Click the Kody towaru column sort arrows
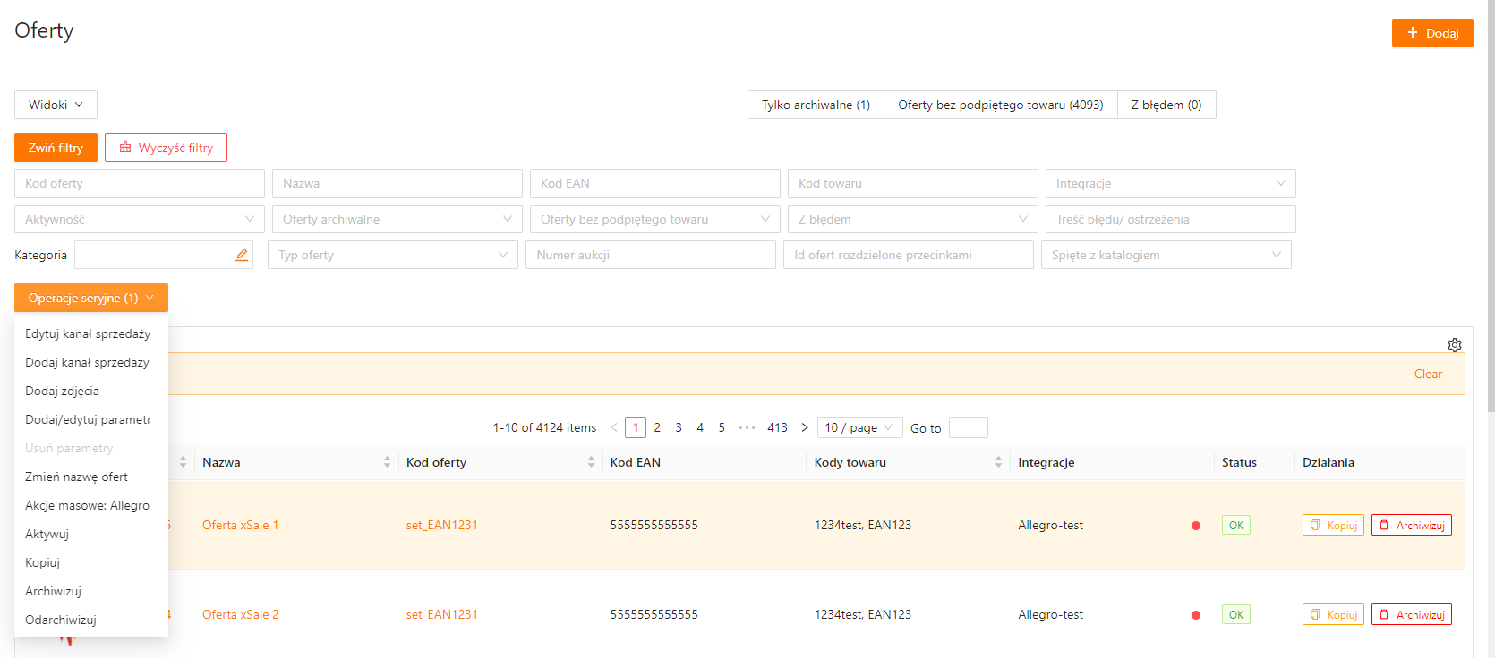The image size is (1495, 658). coord(998,462)
